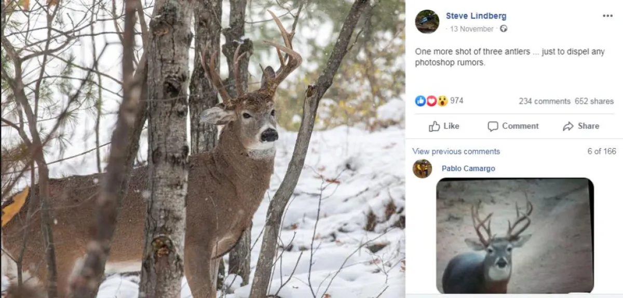Open the 234 comments link
Viewport: 623px width, 298px height.
(544, 102)
